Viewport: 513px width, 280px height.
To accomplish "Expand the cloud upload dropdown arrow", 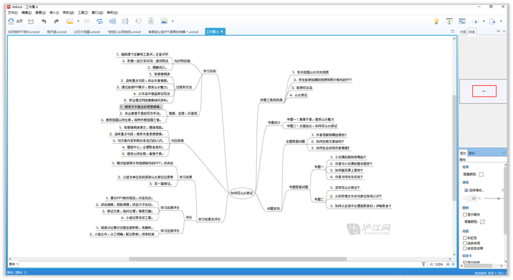I will coord(484,22).
